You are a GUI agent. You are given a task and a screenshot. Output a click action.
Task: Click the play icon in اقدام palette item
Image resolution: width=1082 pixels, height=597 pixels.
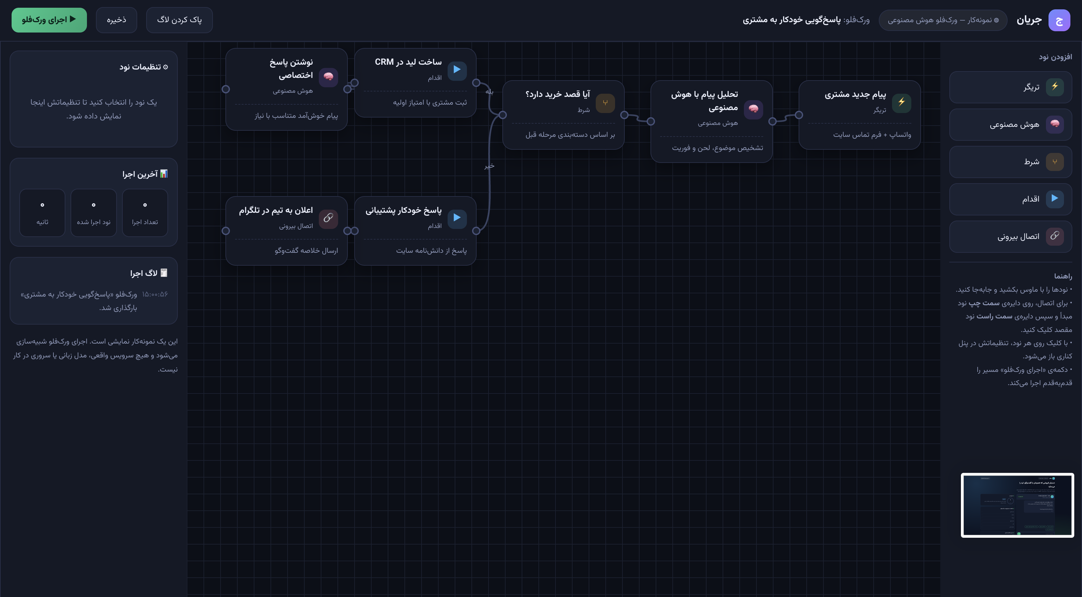click(x=1055, y=199)
